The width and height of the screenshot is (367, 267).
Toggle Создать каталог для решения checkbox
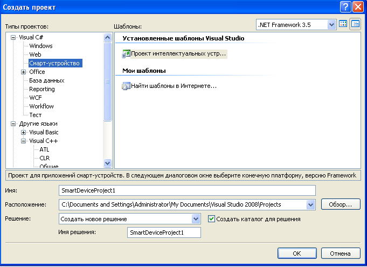(x=211, y=219)
